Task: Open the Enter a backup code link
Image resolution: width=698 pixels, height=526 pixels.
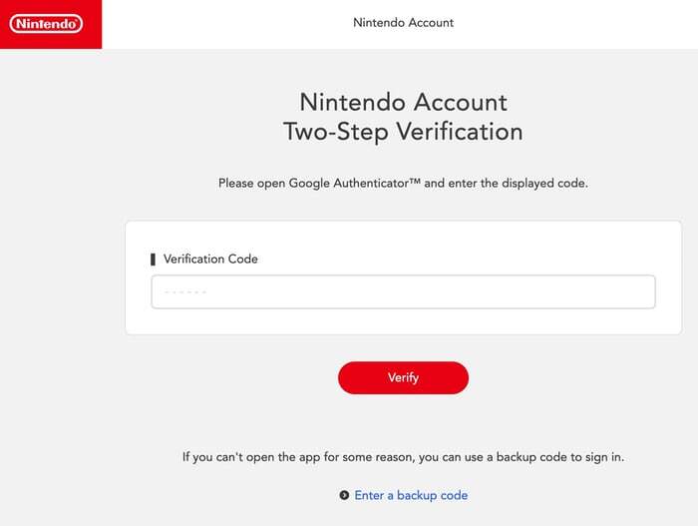Action: (411, 495)
